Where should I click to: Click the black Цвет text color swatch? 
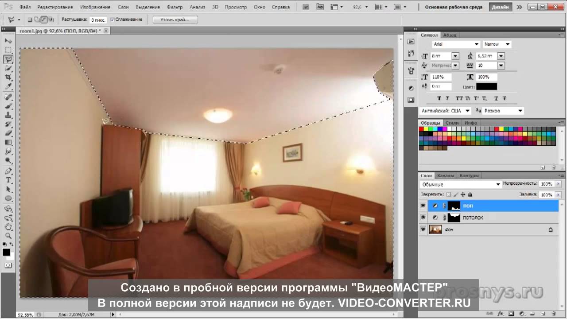[x=486, y=87]
